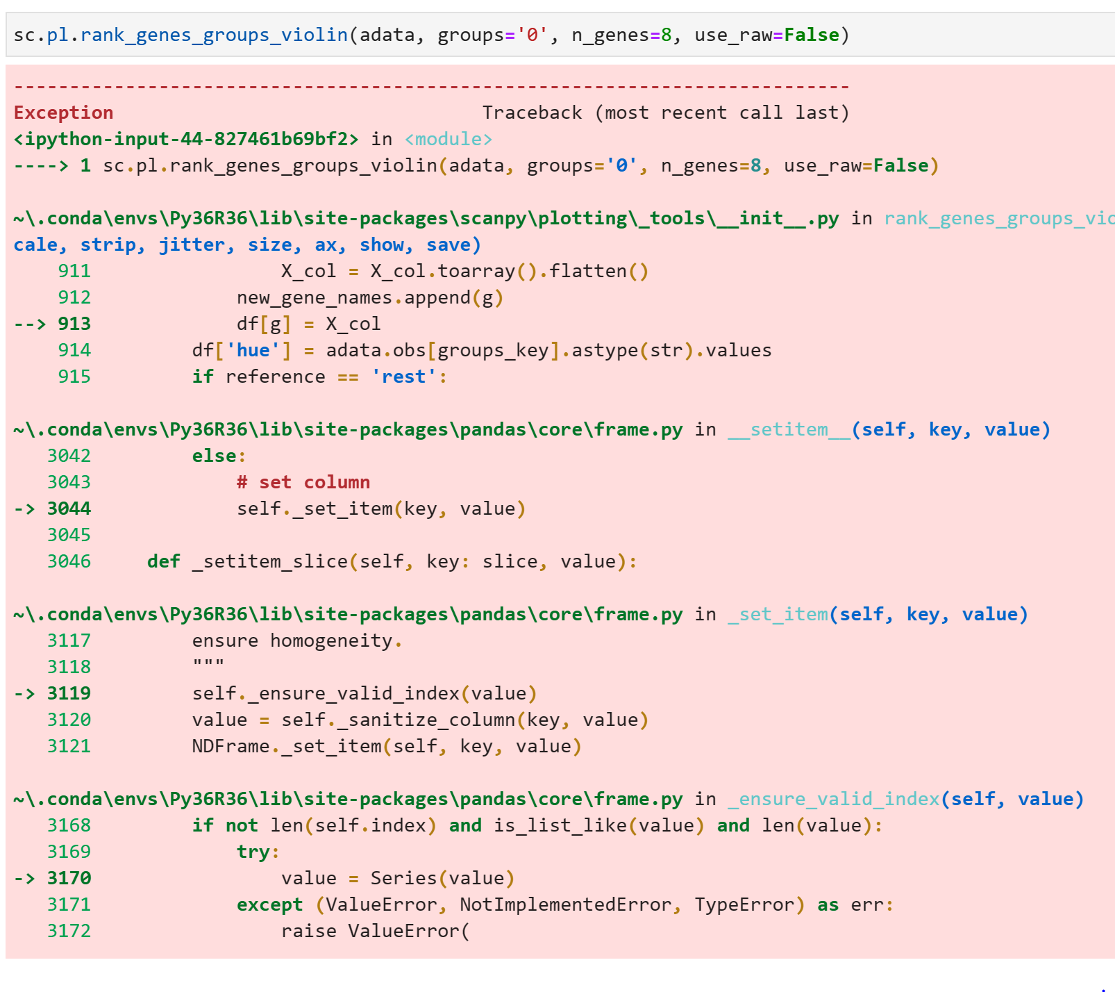
Task: Open the _set_item link in frame.py header
Action: pos(776,614)
